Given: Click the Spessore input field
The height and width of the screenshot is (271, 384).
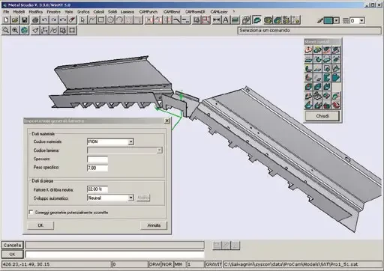Looking at the screenshot, I should click(97, 159).
